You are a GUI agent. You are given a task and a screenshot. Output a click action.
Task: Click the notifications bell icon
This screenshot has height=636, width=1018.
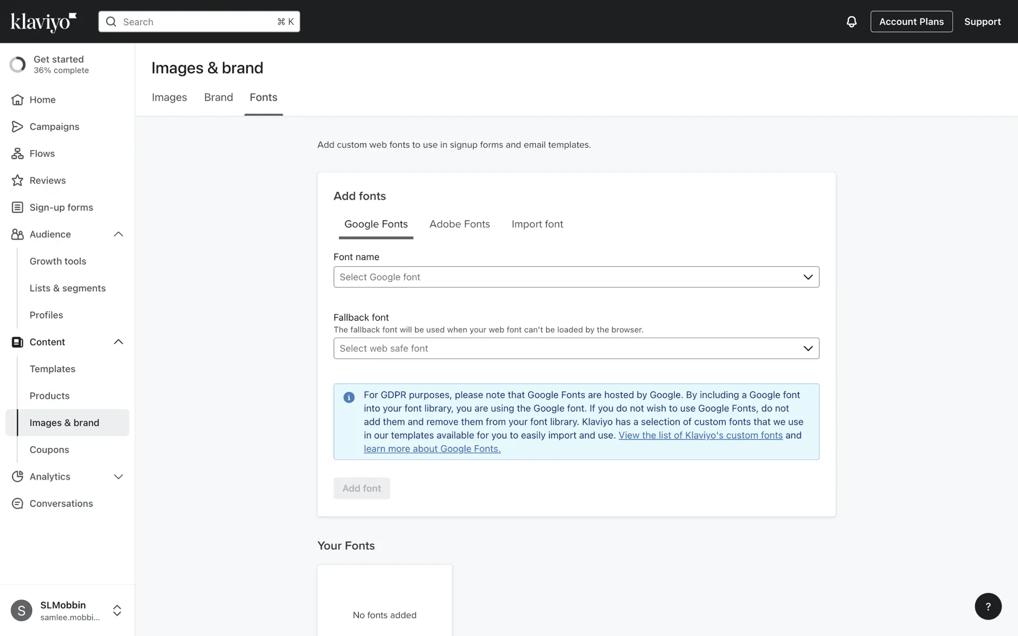click(851, 22)
